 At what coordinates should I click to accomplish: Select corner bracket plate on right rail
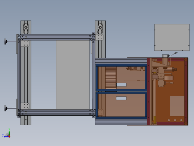[x=99, y=37]
